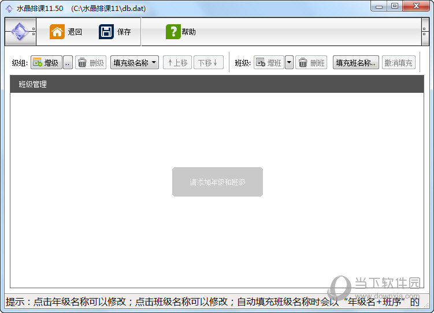Click the 撤消填充 undo fill button
The image size is (434, 313).
399,63
